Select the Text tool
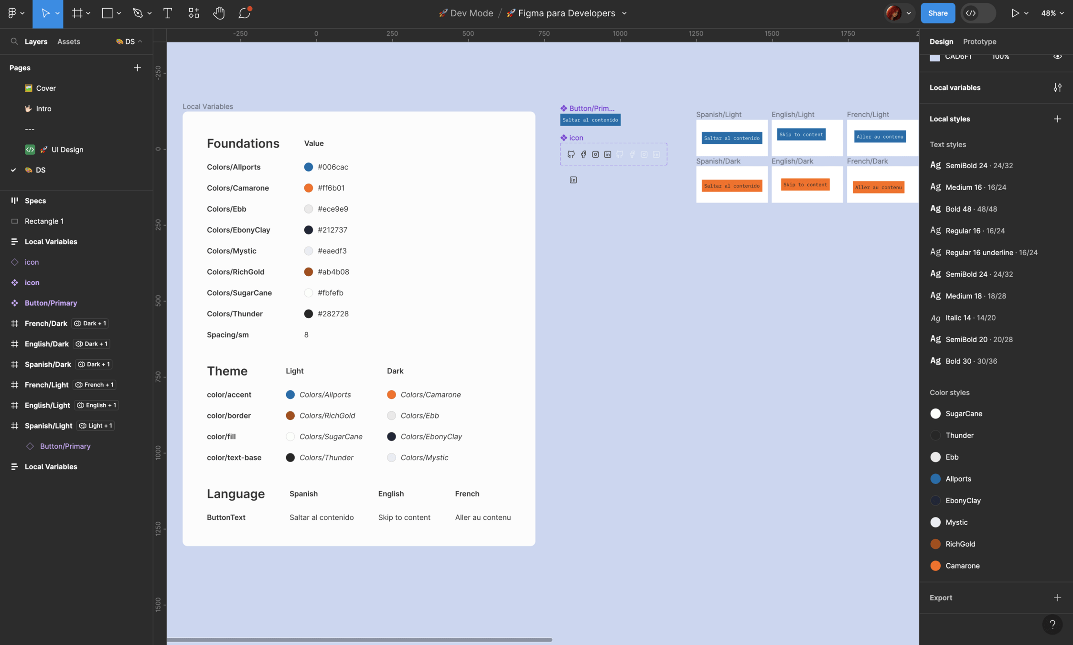The width and height of the screenshot is (1073, 645). point(167,13)
